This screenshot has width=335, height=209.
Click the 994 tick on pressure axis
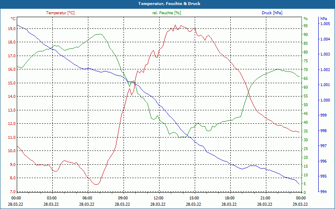click(x=323, y=192)
